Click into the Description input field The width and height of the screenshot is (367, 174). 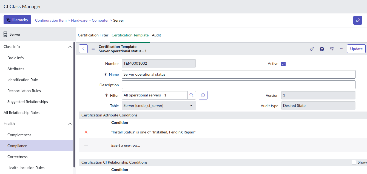pyautogui.click(x=238, y=85)
